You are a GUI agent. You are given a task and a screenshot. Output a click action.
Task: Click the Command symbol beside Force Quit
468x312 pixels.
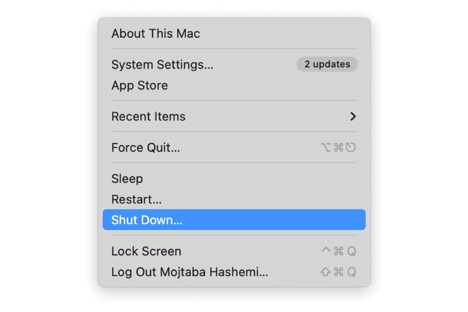click(x=339, y=147)
